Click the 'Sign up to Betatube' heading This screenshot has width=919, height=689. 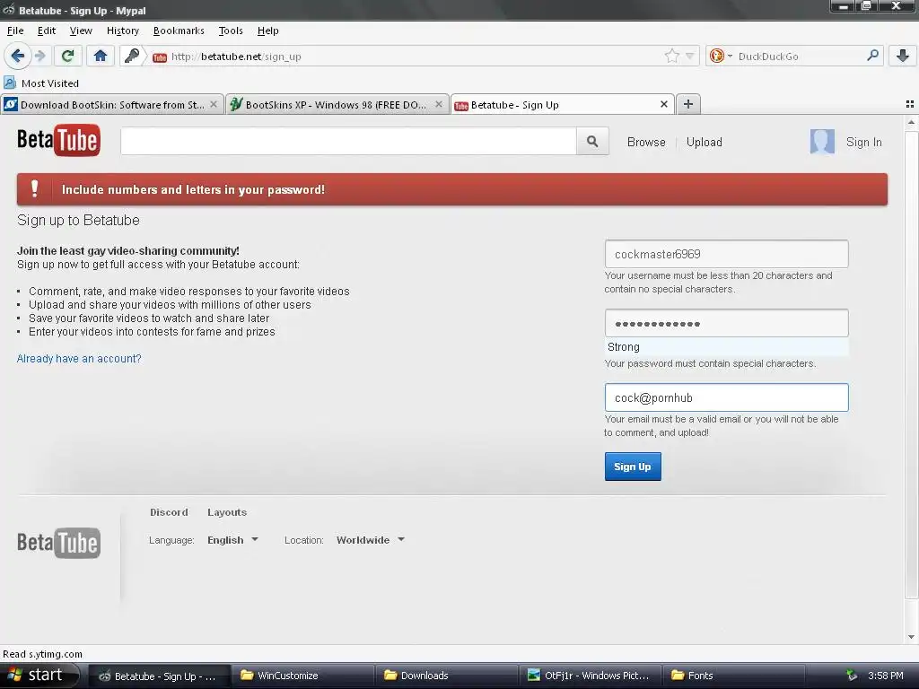tap(78, 221)
